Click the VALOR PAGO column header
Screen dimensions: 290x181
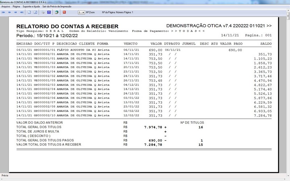(x=231, y=44)
